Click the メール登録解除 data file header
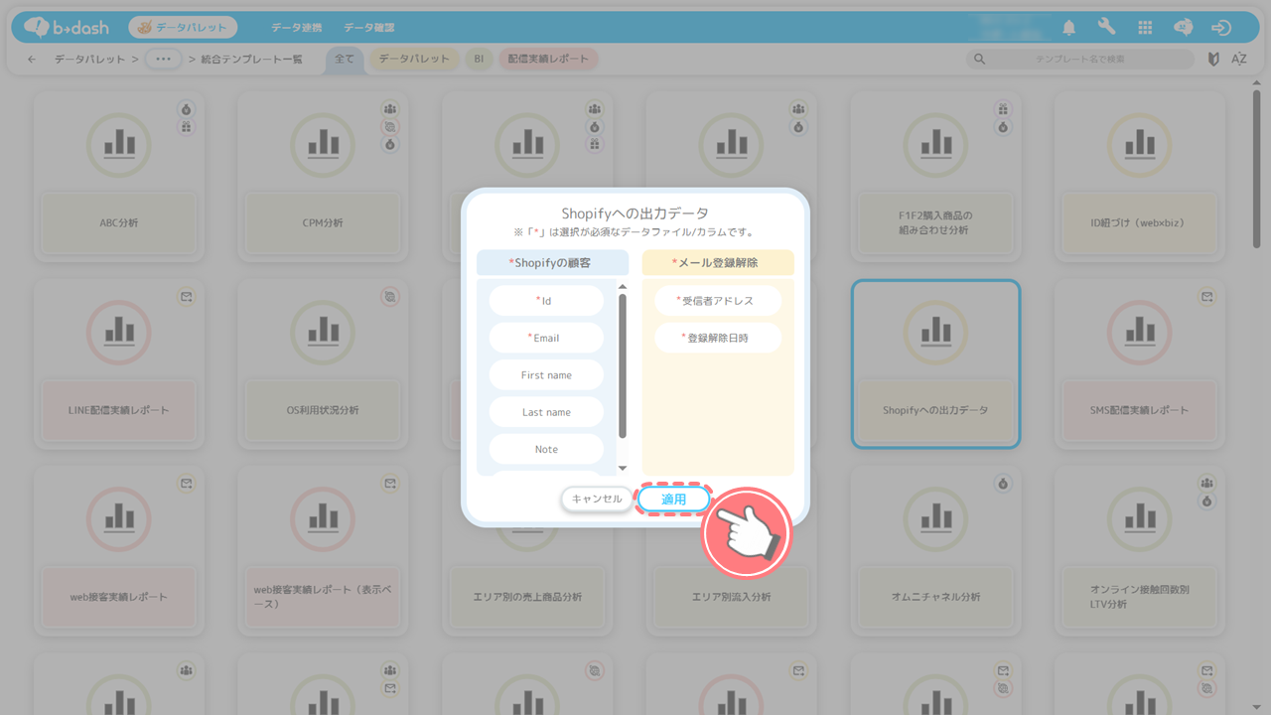This screenshot has width=1271, height=715. point(718,262)
